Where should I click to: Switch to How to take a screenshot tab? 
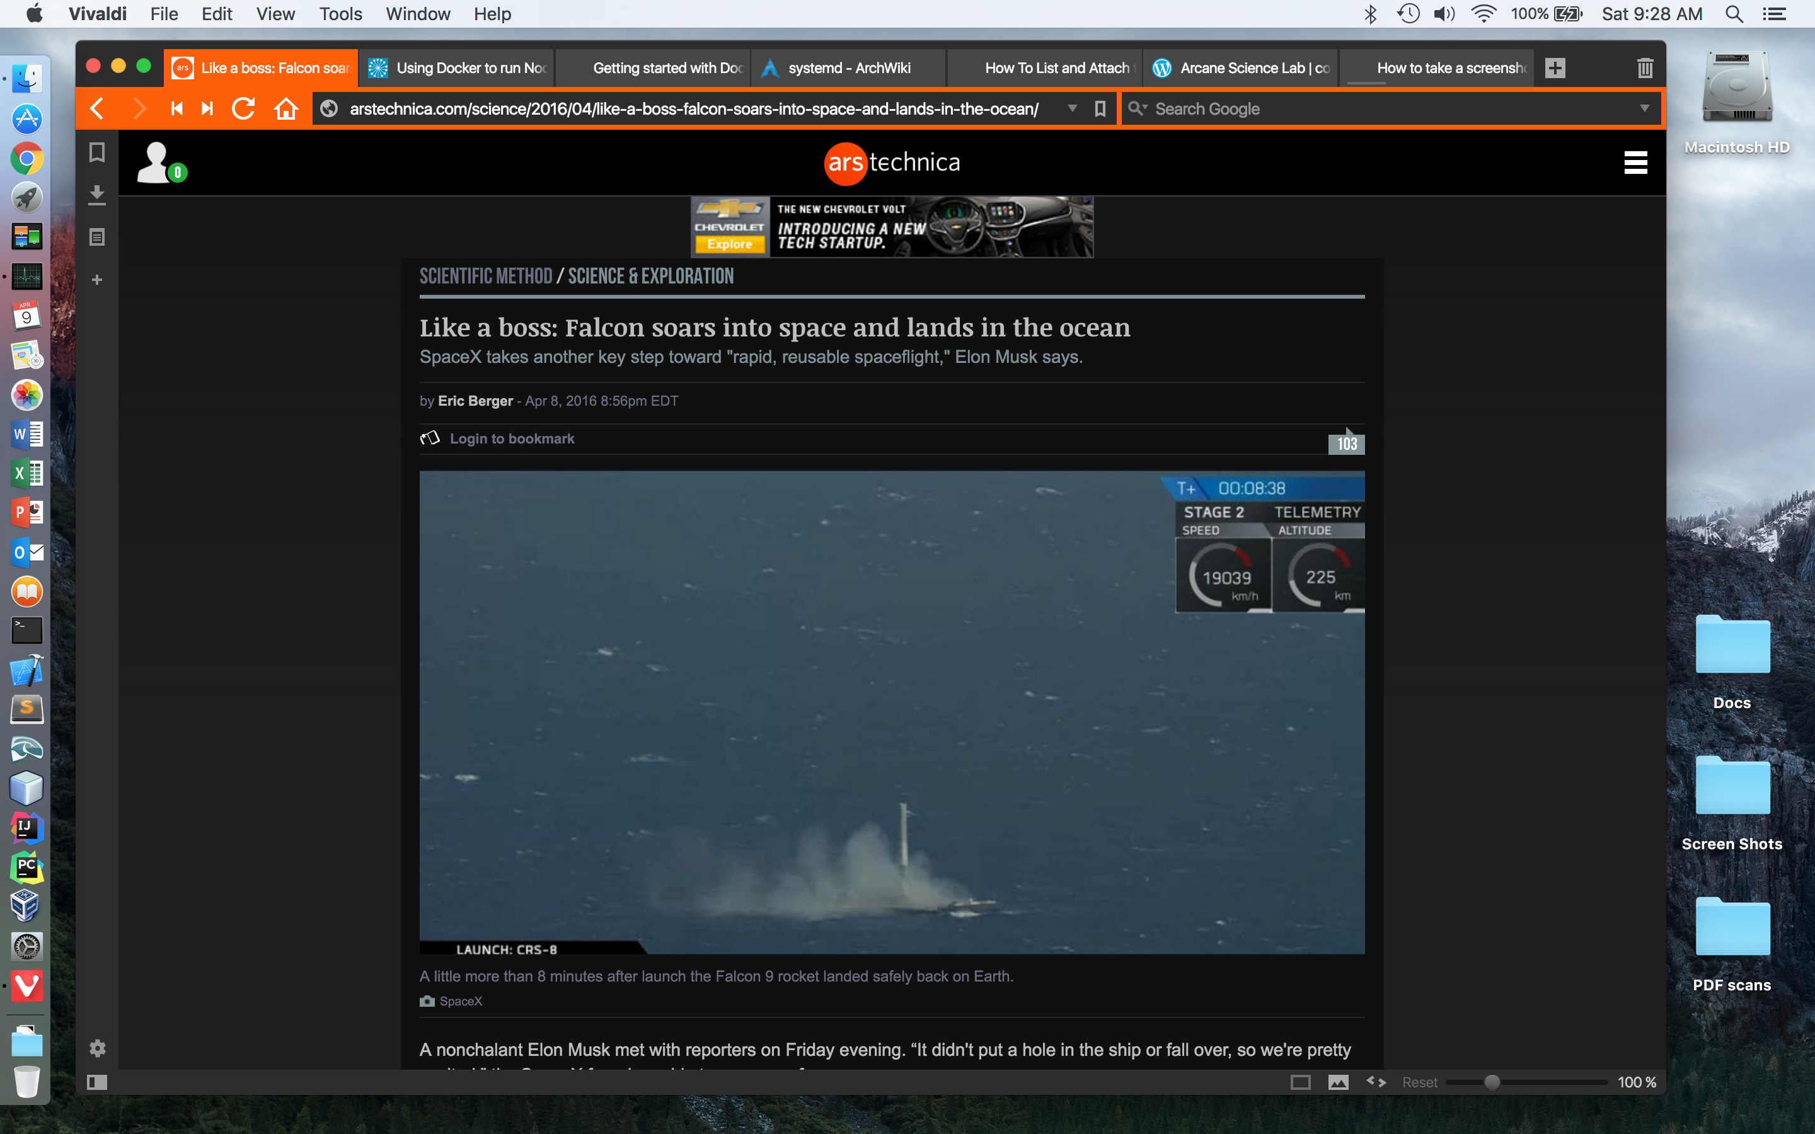point(1437,67)
